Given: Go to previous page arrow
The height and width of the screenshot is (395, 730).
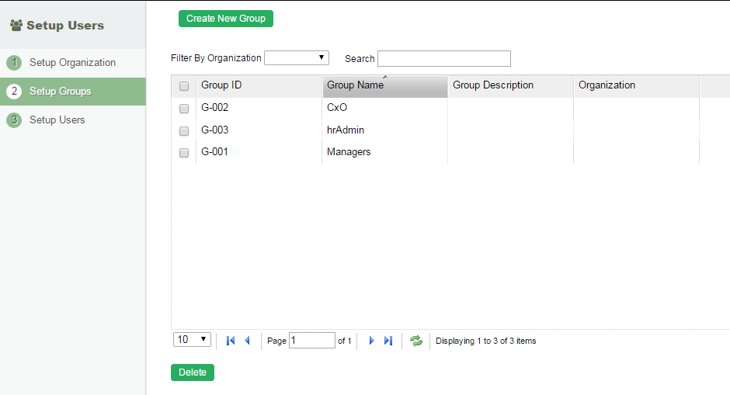Looking at the screenshot, I should pyautogui.click(x=247, y=341).
